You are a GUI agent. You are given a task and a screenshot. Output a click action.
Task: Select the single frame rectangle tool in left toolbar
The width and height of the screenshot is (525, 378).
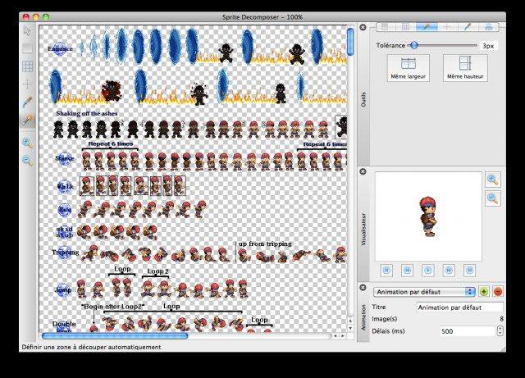click(27, 48)
